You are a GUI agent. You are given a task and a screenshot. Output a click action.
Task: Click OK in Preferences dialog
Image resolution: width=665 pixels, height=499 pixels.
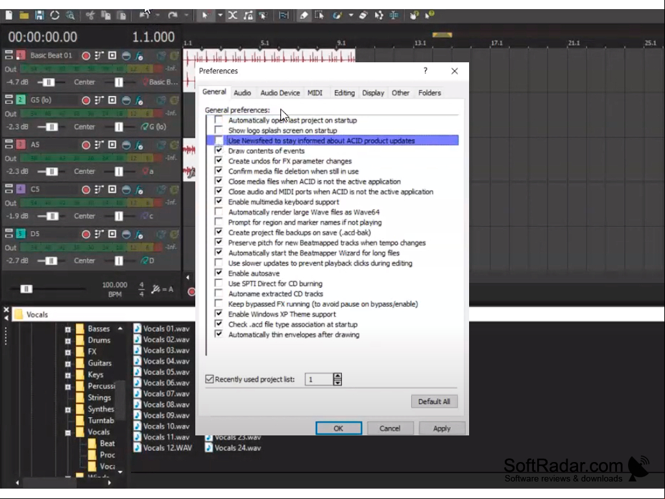click(x=339, y=428)
